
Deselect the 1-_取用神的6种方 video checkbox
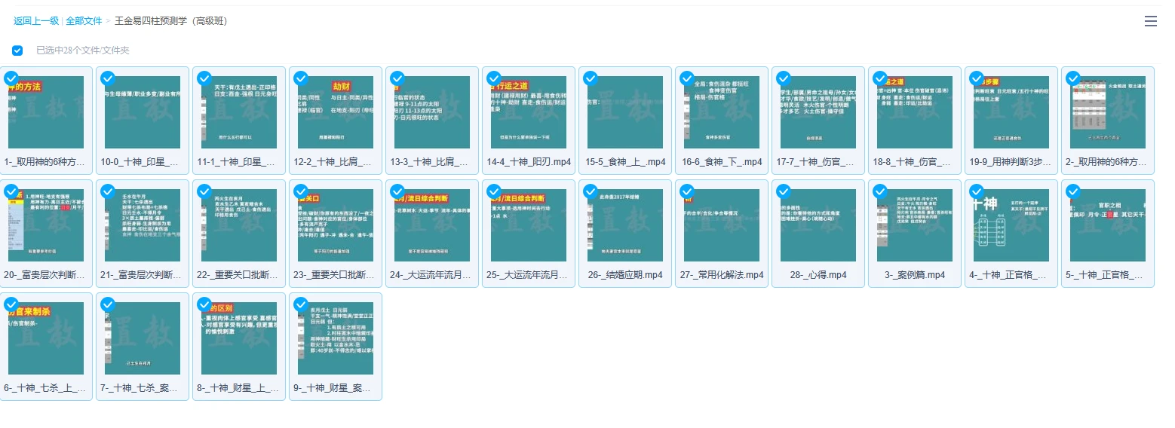click(x=11, y=78)
